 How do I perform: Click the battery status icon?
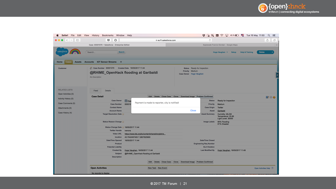coord(237,35)
